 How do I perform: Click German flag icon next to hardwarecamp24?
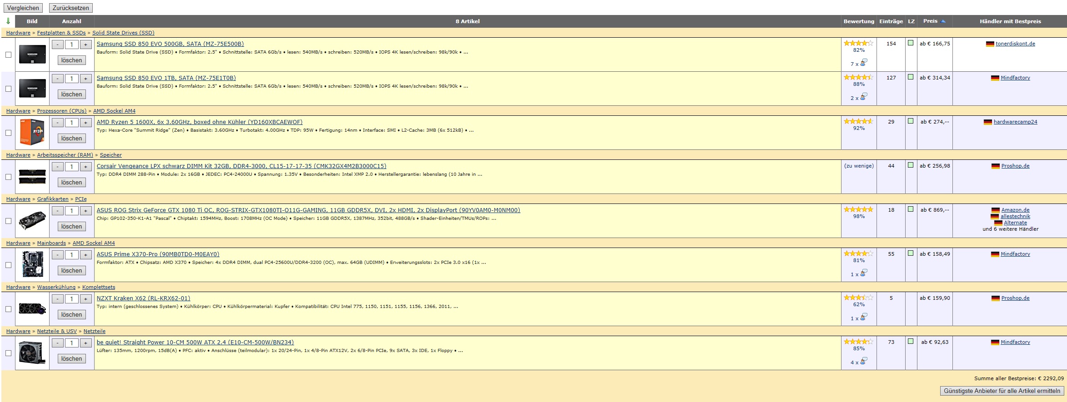[x=987, y=122]
